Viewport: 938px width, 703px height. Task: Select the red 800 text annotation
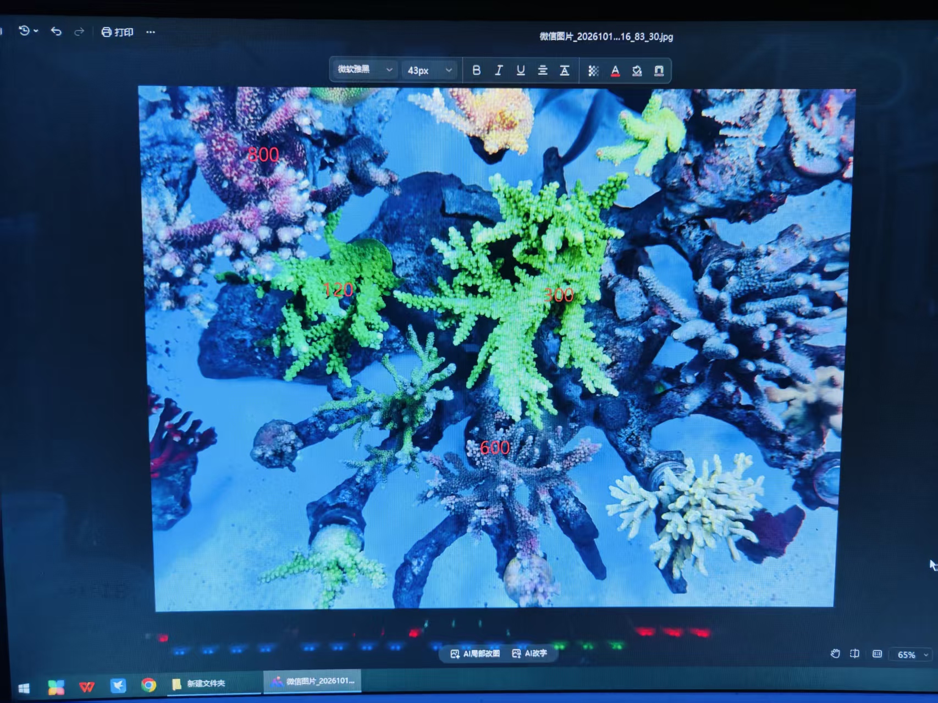click(x=263, y=154)
